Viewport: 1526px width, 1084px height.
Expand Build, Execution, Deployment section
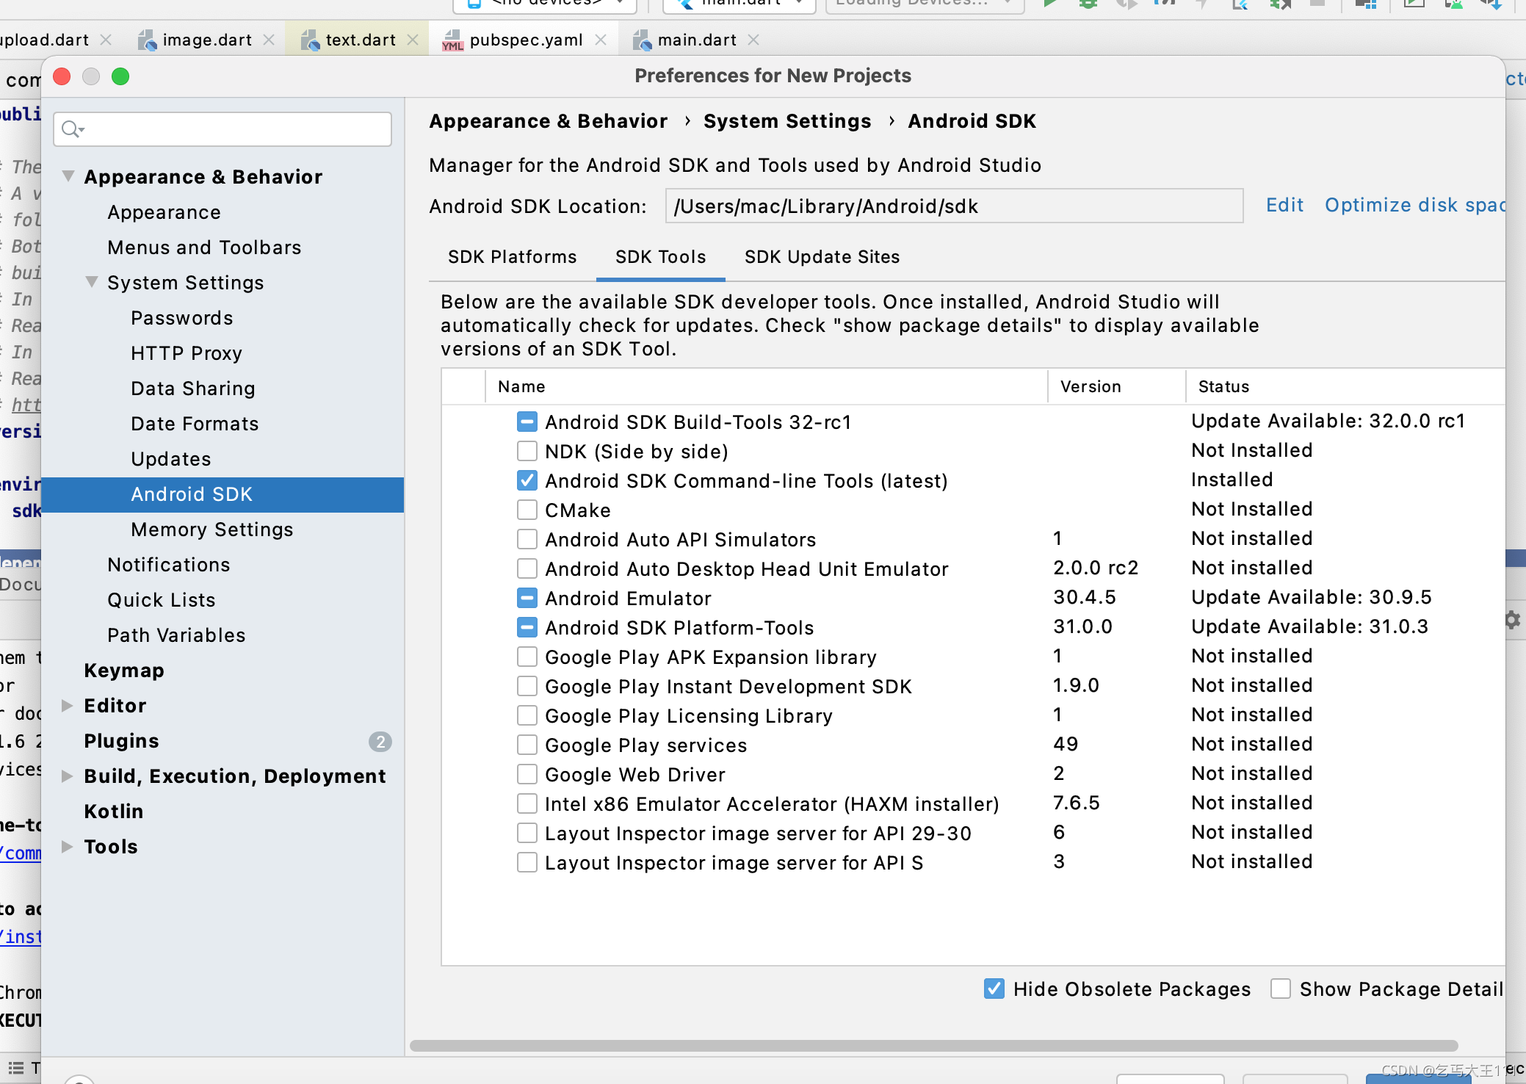click(67, 776)
